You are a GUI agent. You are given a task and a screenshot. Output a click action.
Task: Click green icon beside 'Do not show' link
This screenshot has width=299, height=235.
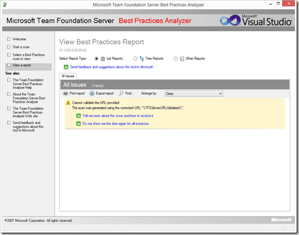78,124
